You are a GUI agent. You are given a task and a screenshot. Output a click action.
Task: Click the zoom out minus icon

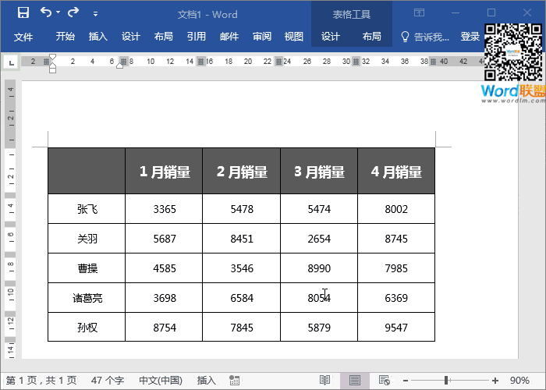click(406, 381)
